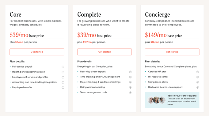209x116 pixels.
Task: Show details for Compliance alerts
Action: pos(198,82)
